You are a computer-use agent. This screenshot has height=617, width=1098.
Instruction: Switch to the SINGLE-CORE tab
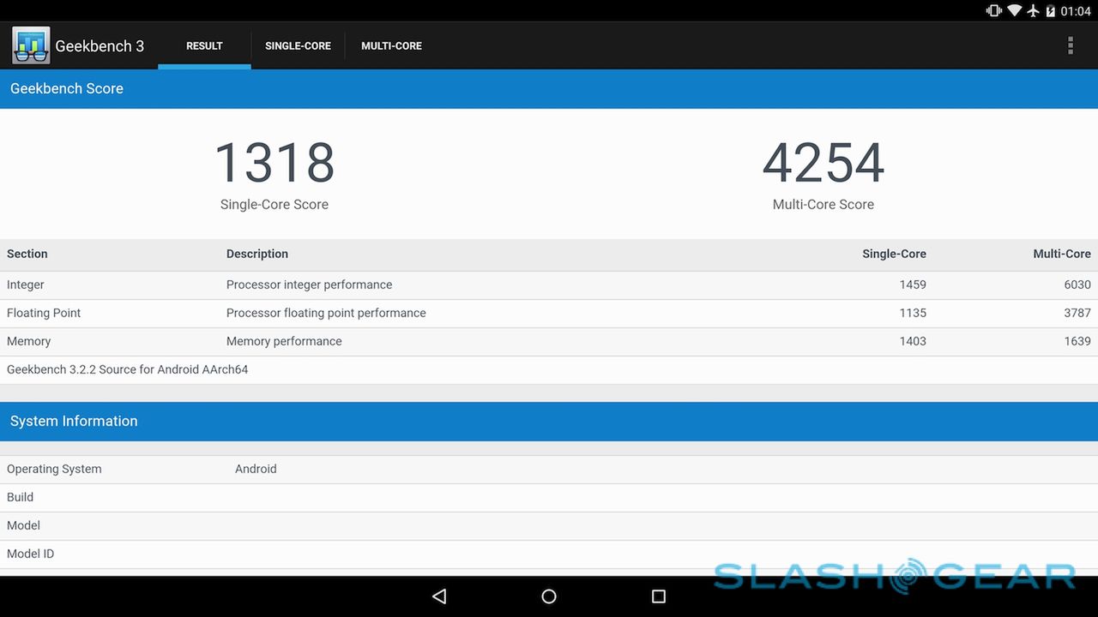pos(298,46)
